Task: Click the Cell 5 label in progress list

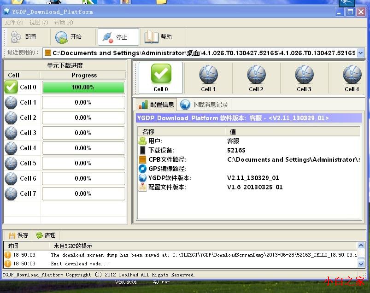Action: [28, 163]
